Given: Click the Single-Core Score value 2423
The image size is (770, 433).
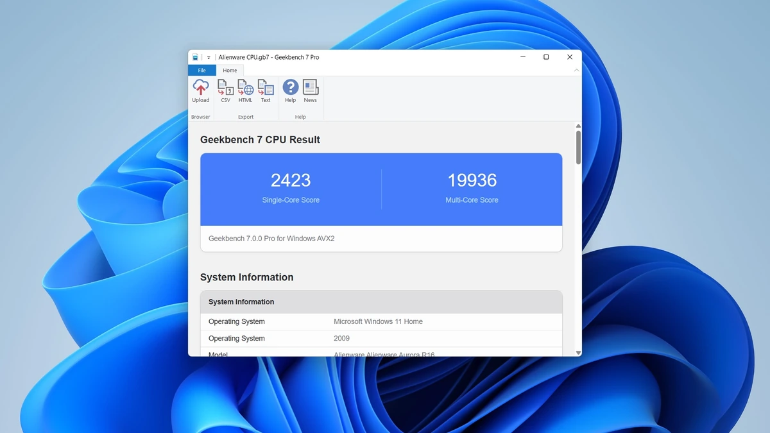Looking at the screenshot, I should [291, 180].
